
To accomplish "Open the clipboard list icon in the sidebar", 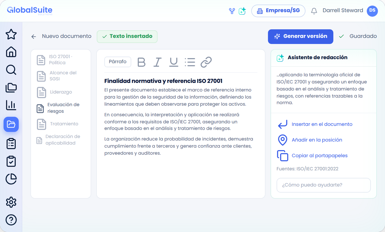I will pos(11,143).
